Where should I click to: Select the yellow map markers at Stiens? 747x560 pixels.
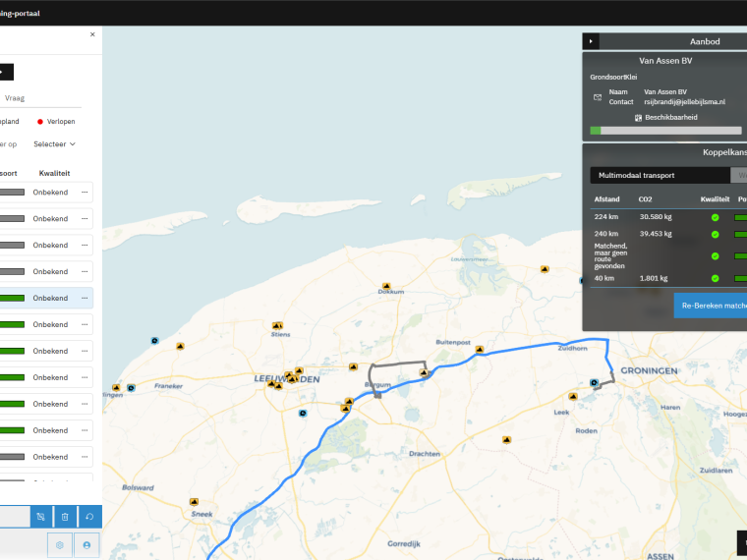pos(277,326)
